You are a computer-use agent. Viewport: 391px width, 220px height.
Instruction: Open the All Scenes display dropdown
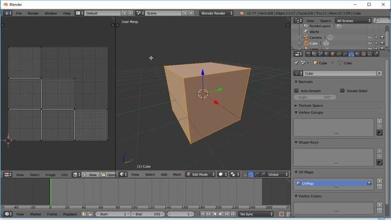point(354,20)
